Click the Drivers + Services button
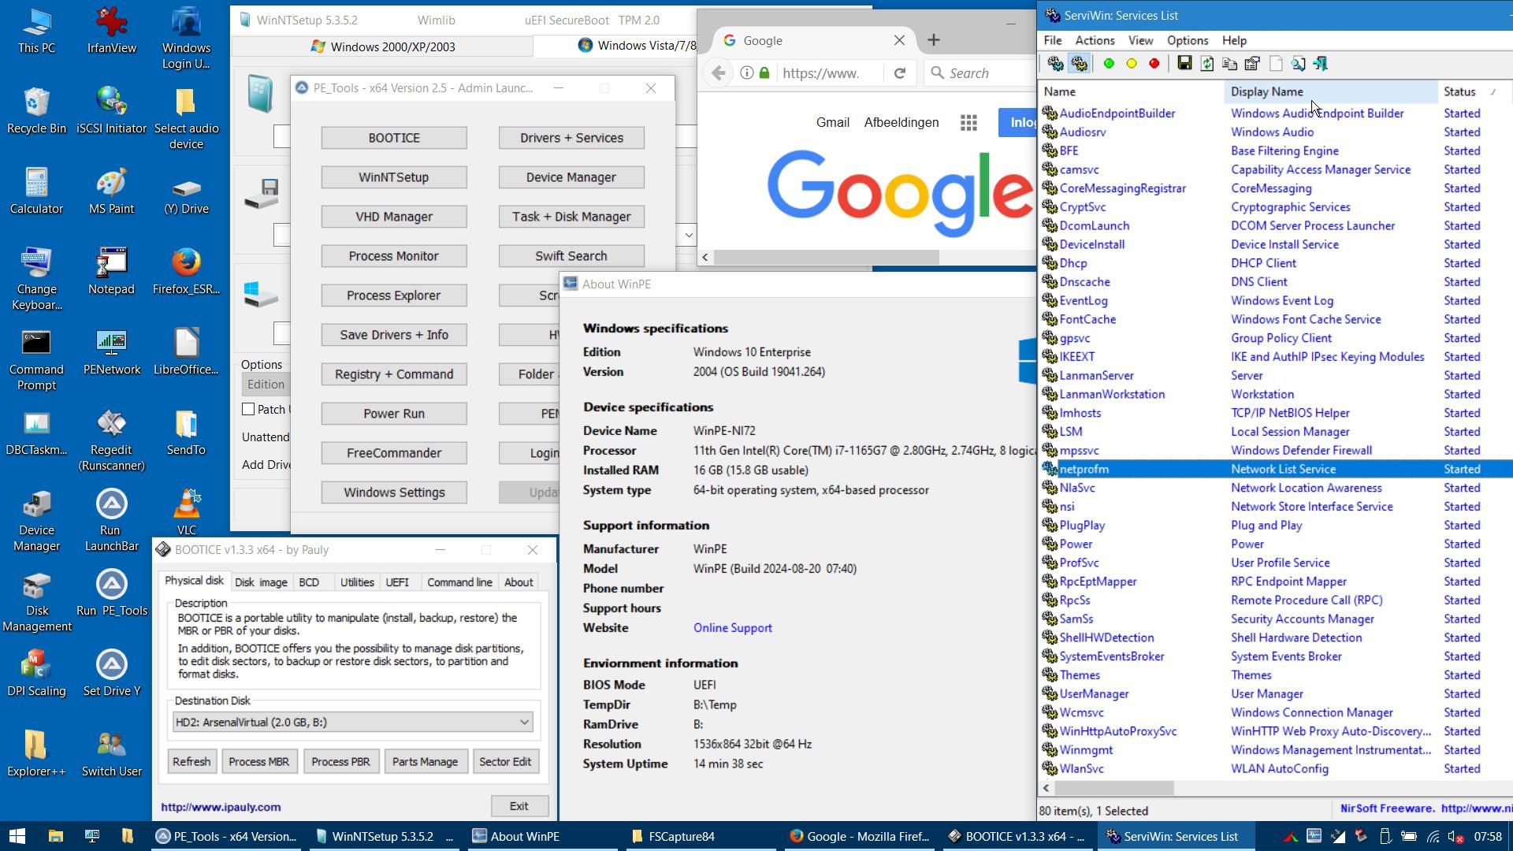Image resolution: width=1513 pixels, height=851 pixels. [571, 138]
